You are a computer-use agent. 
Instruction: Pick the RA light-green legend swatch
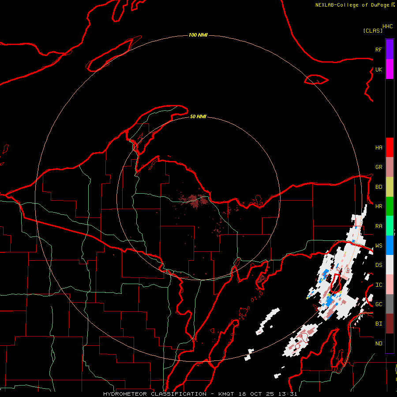point(390,226)
